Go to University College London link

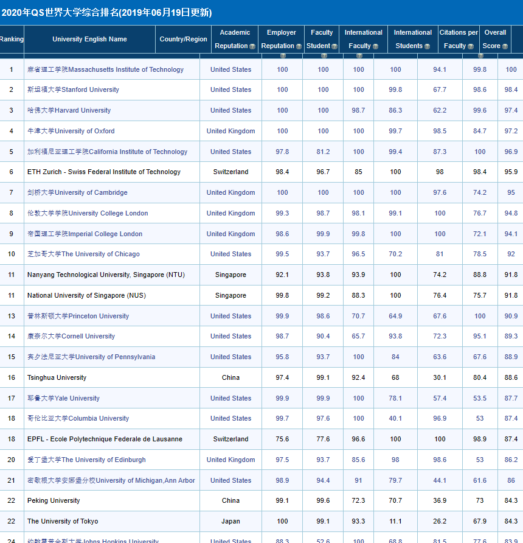pos(88,214)
